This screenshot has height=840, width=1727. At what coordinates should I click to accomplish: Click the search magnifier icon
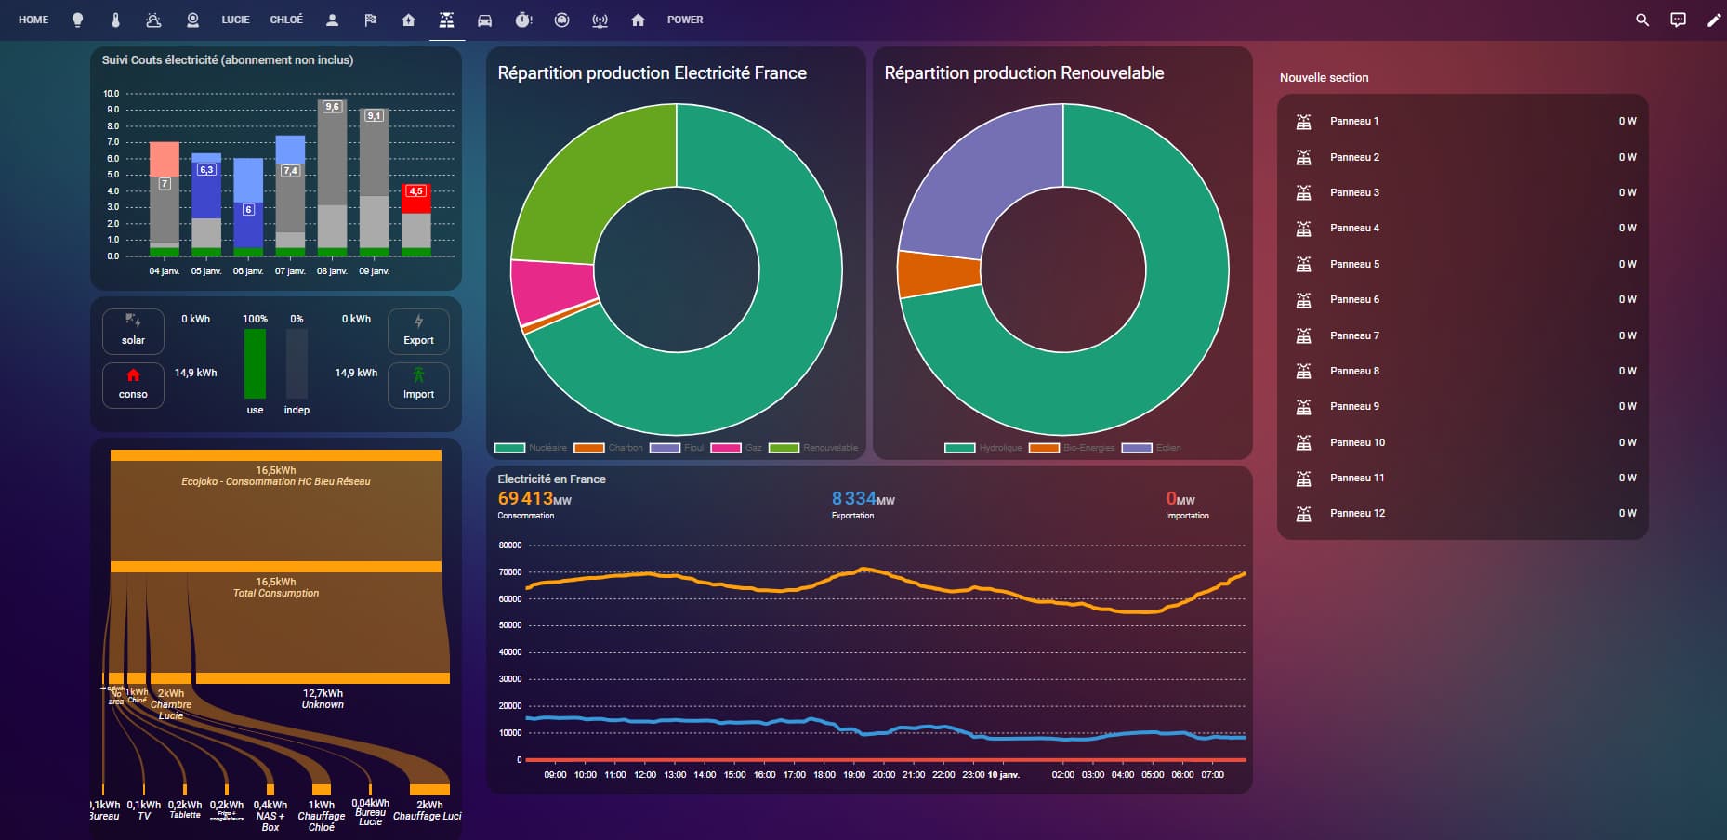point(1641,20)
